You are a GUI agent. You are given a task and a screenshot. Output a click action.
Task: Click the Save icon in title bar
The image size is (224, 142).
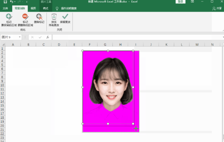[5, 2]
